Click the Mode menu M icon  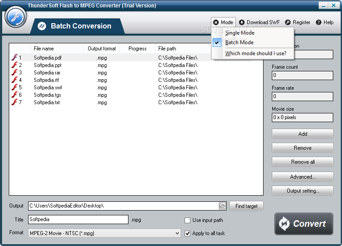tap(216, 22)
